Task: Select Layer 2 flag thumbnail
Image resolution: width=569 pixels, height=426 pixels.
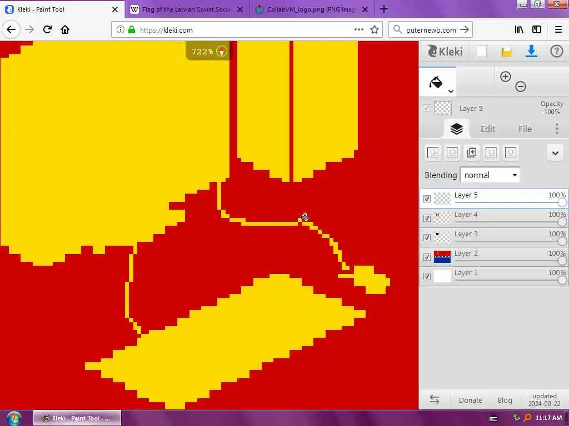Action: [x=442, y=257]
